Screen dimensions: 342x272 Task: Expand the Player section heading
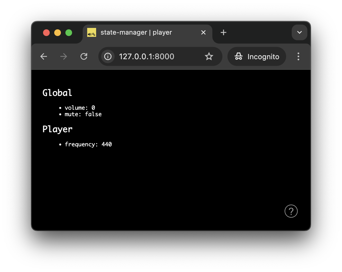tap(57, 129)
